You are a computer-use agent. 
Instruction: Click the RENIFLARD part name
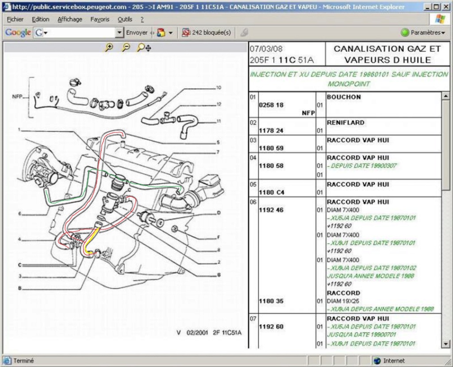[346, 123]
